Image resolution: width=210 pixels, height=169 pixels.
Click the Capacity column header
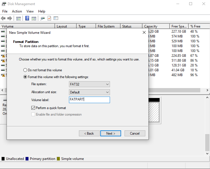[156, 26]
